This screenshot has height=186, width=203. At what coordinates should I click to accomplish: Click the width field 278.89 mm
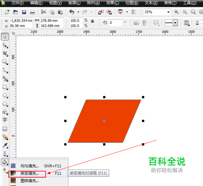[52, 21]
